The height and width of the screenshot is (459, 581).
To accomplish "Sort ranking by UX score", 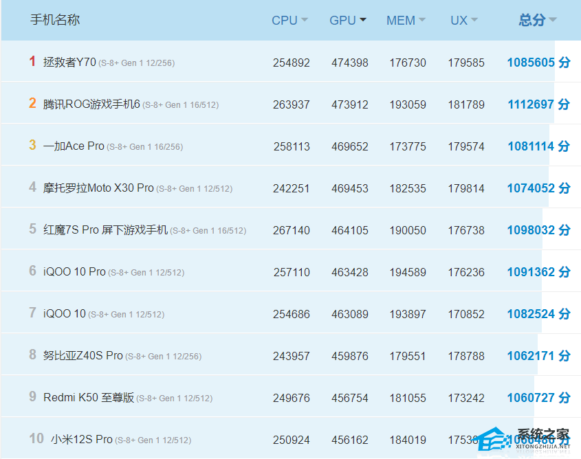I will coord(464,20).
